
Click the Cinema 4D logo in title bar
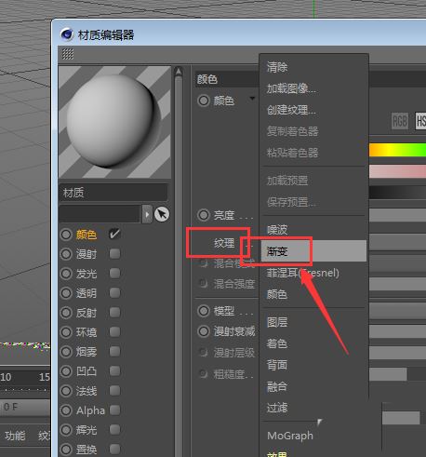point(67,34)
